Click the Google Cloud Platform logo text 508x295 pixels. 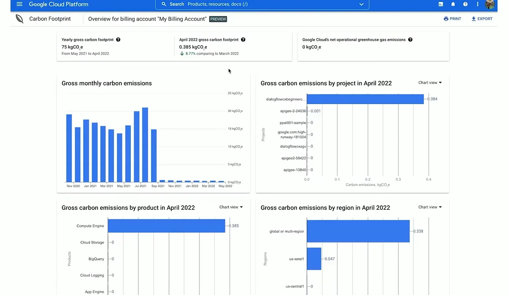click(58, 4)
